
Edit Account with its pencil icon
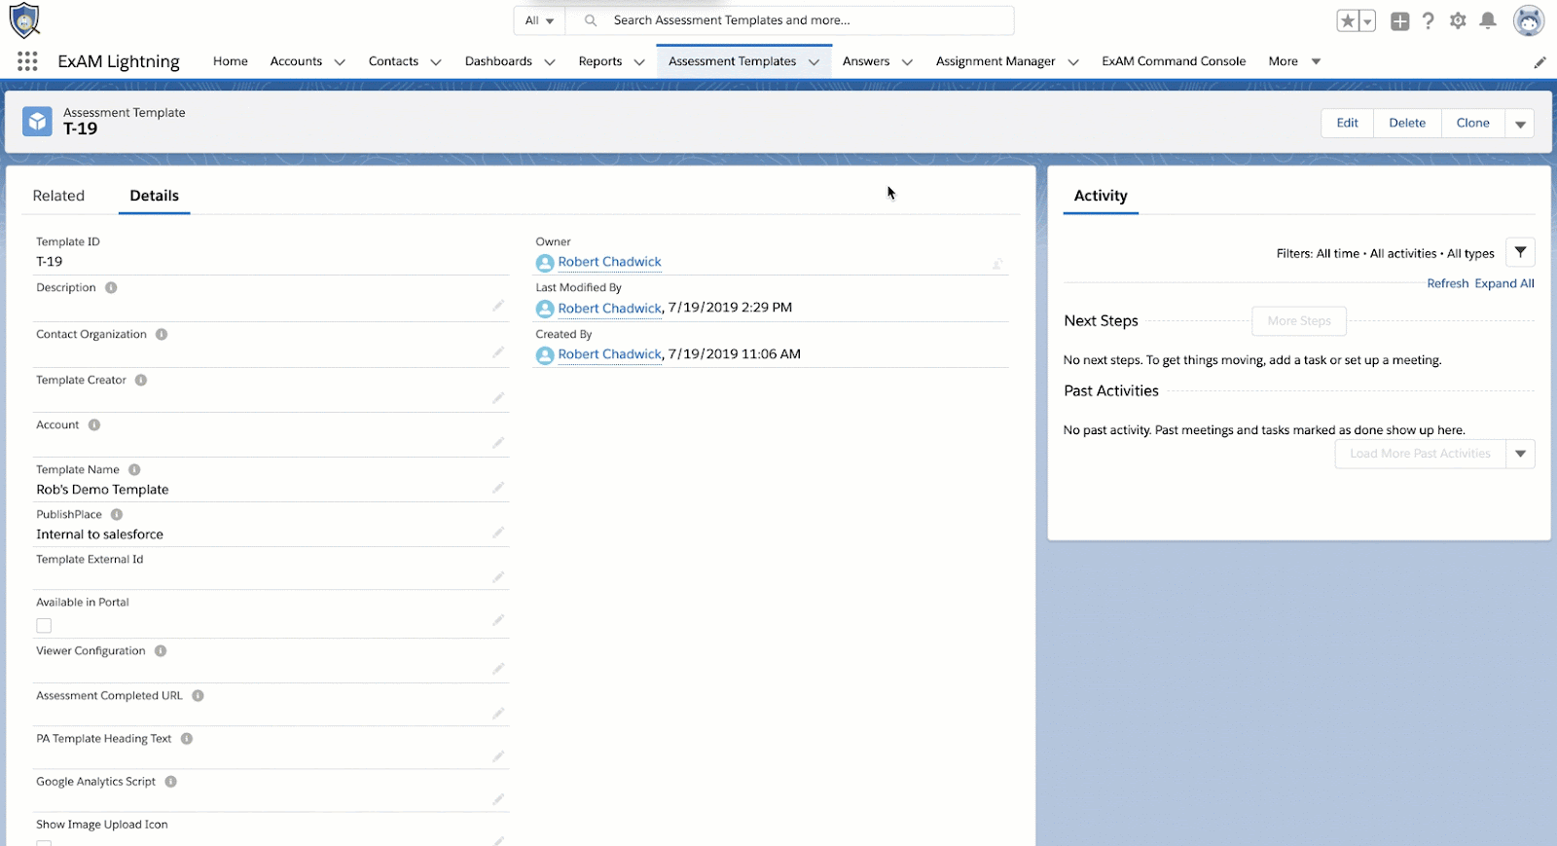498,443
